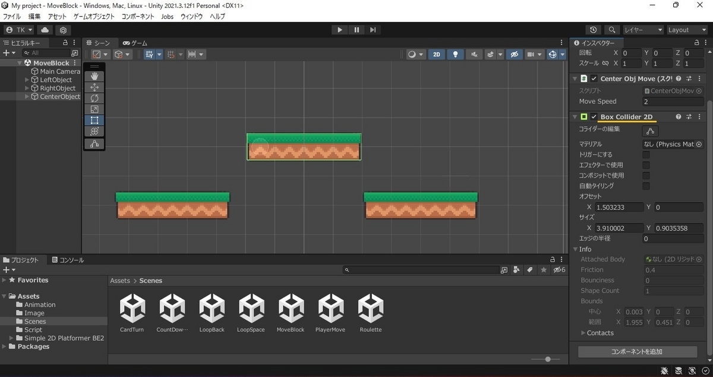Image resolution: width=713 pixels, height=377 pixels.
Task: Click the Move Speed value field
Action: tap(674, 101)
